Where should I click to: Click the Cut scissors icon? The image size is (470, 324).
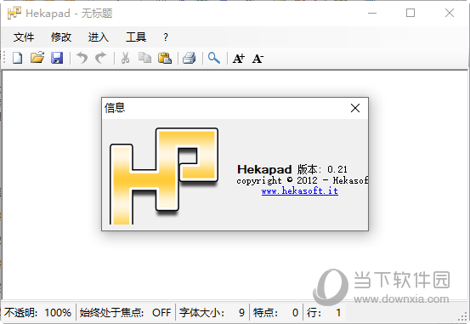point(125,58)
